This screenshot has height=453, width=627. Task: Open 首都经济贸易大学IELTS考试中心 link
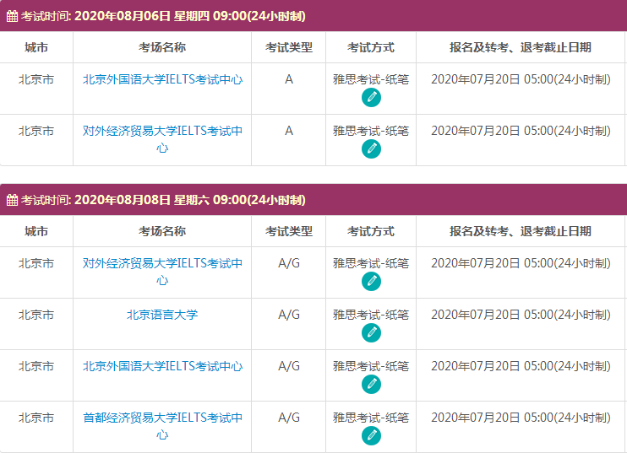pos(162,426)
